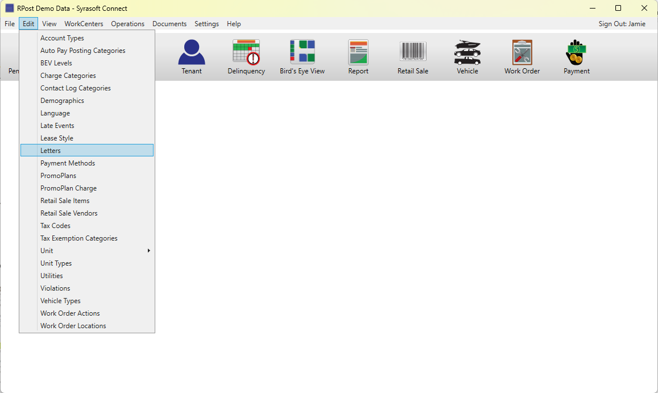Open Retail Sale Items
Image resolution: width=658 pixels, height=393 pixels.
click(x=87, y=201)
